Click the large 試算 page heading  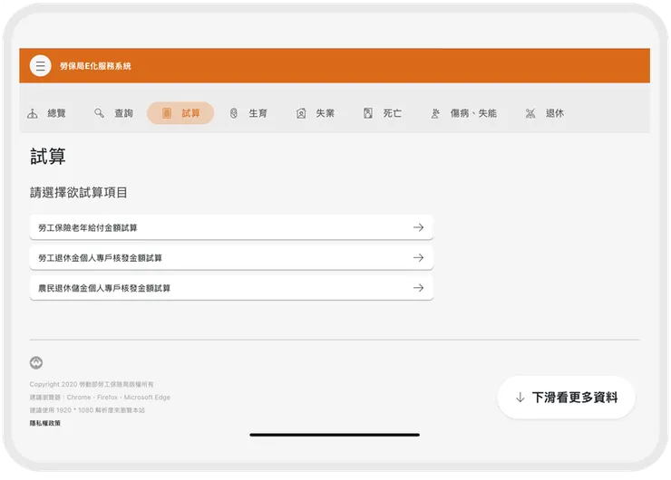[48, 157]
